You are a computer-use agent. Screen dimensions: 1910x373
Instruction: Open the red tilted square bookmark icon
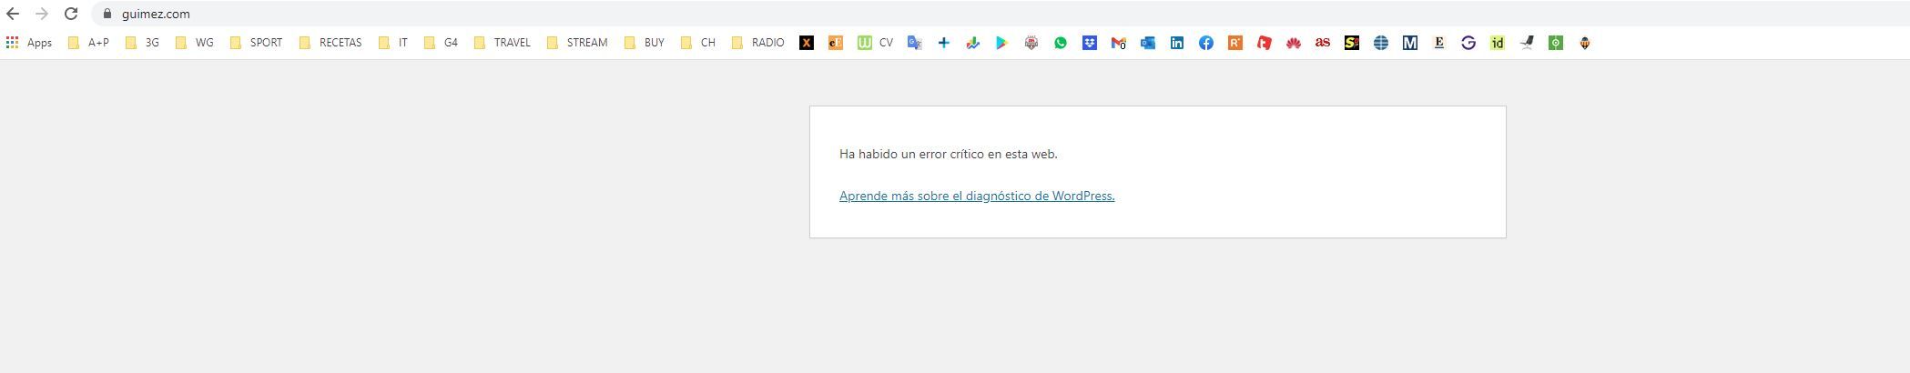1265,43
